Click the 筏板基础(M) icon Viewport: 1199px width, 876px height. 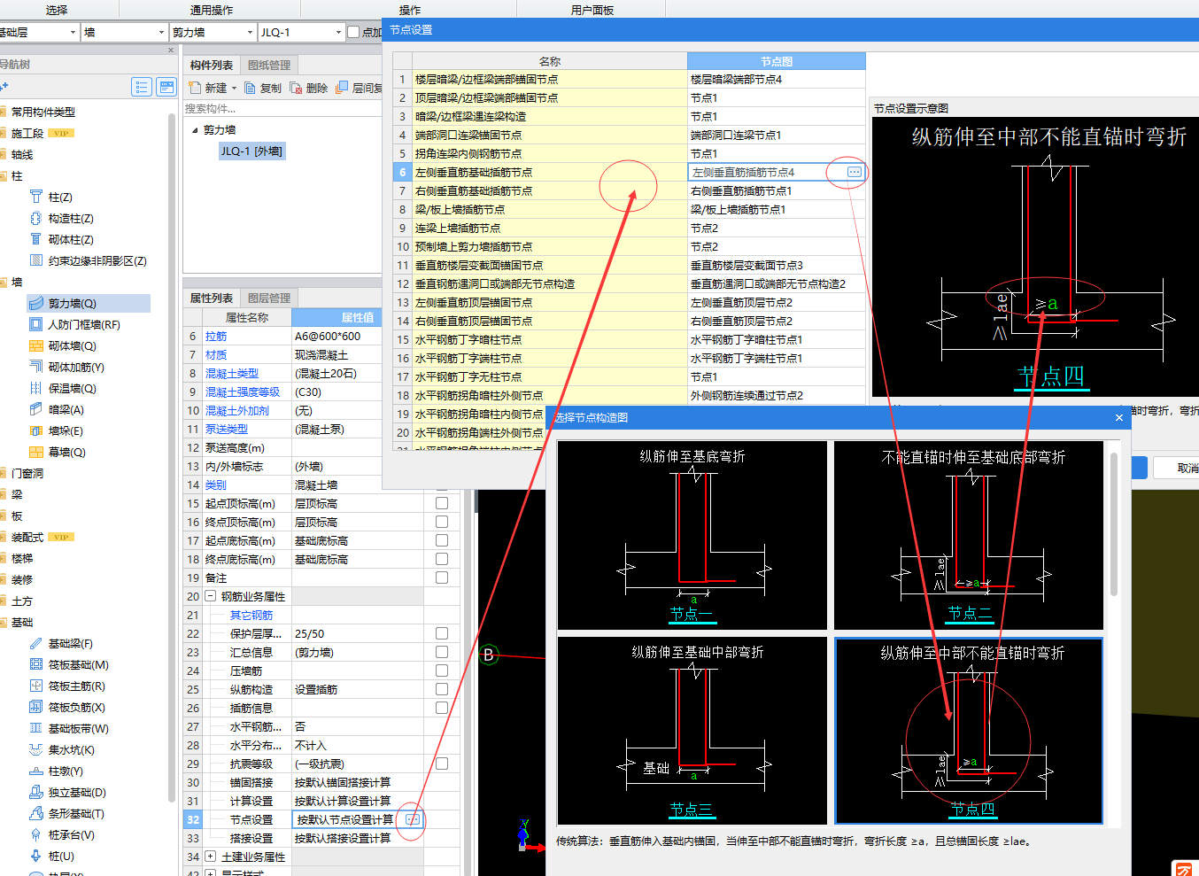(36, 664)
